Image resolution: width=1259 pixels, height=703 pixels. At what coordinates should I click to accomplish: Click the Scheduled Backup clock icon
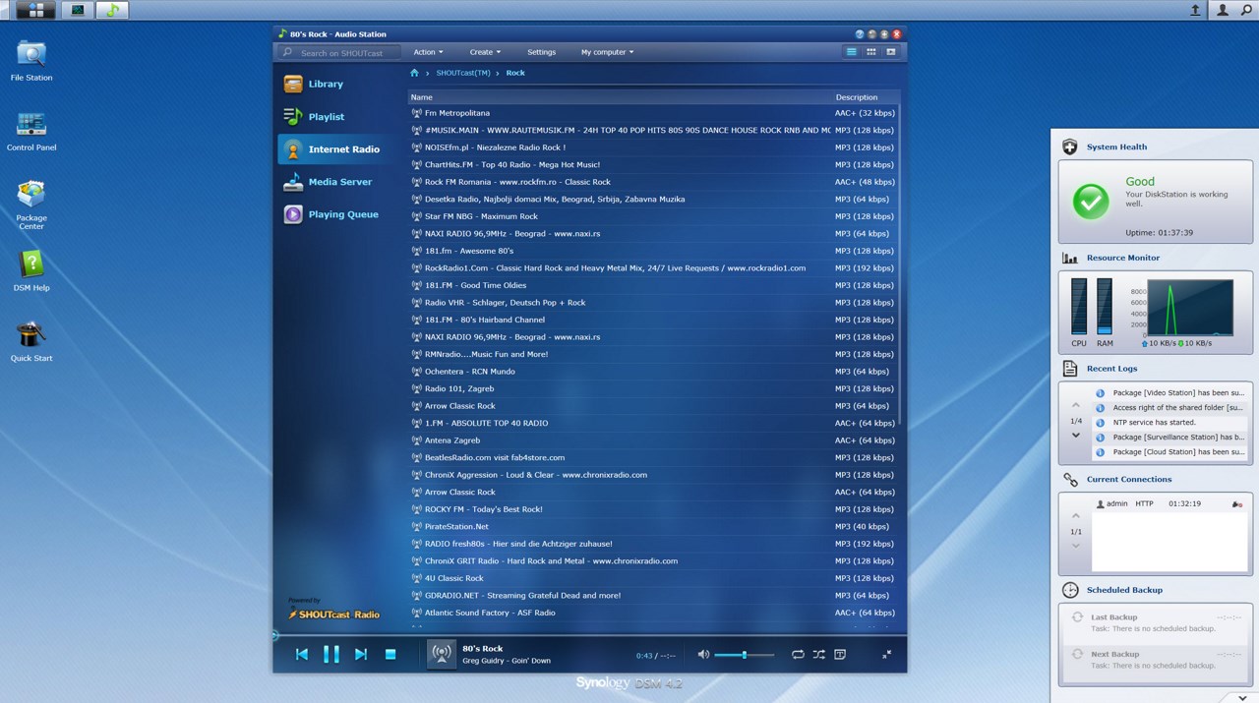click(x=1070, y=590)
